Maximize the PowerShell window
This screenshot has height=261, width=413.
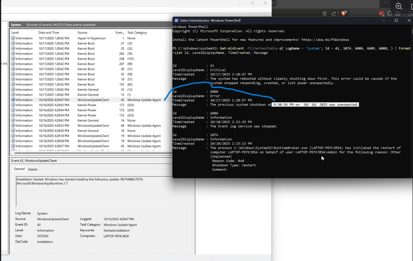tap(396, 20)
